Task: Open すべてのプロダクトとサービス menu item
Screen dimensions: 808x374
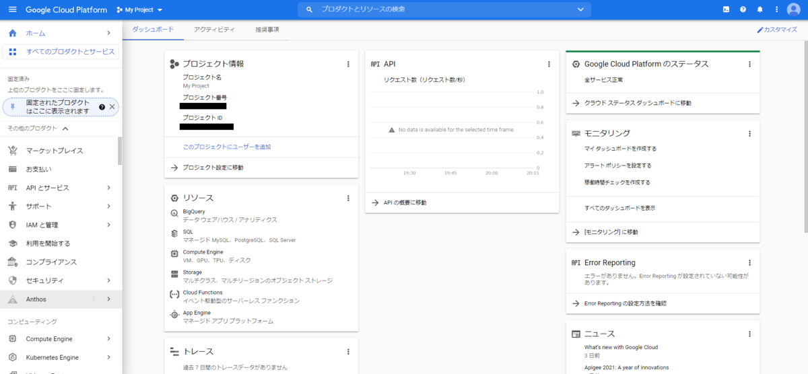Action: [x=61, y=52]
